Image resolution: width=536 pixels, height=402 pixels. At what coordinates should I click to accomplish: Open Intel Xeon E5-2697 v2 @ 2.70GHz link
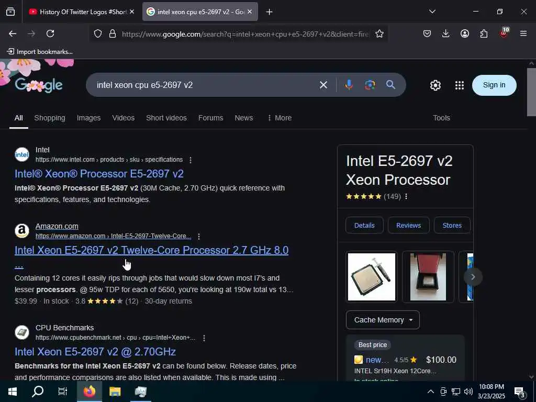click(x=95, y=352)
